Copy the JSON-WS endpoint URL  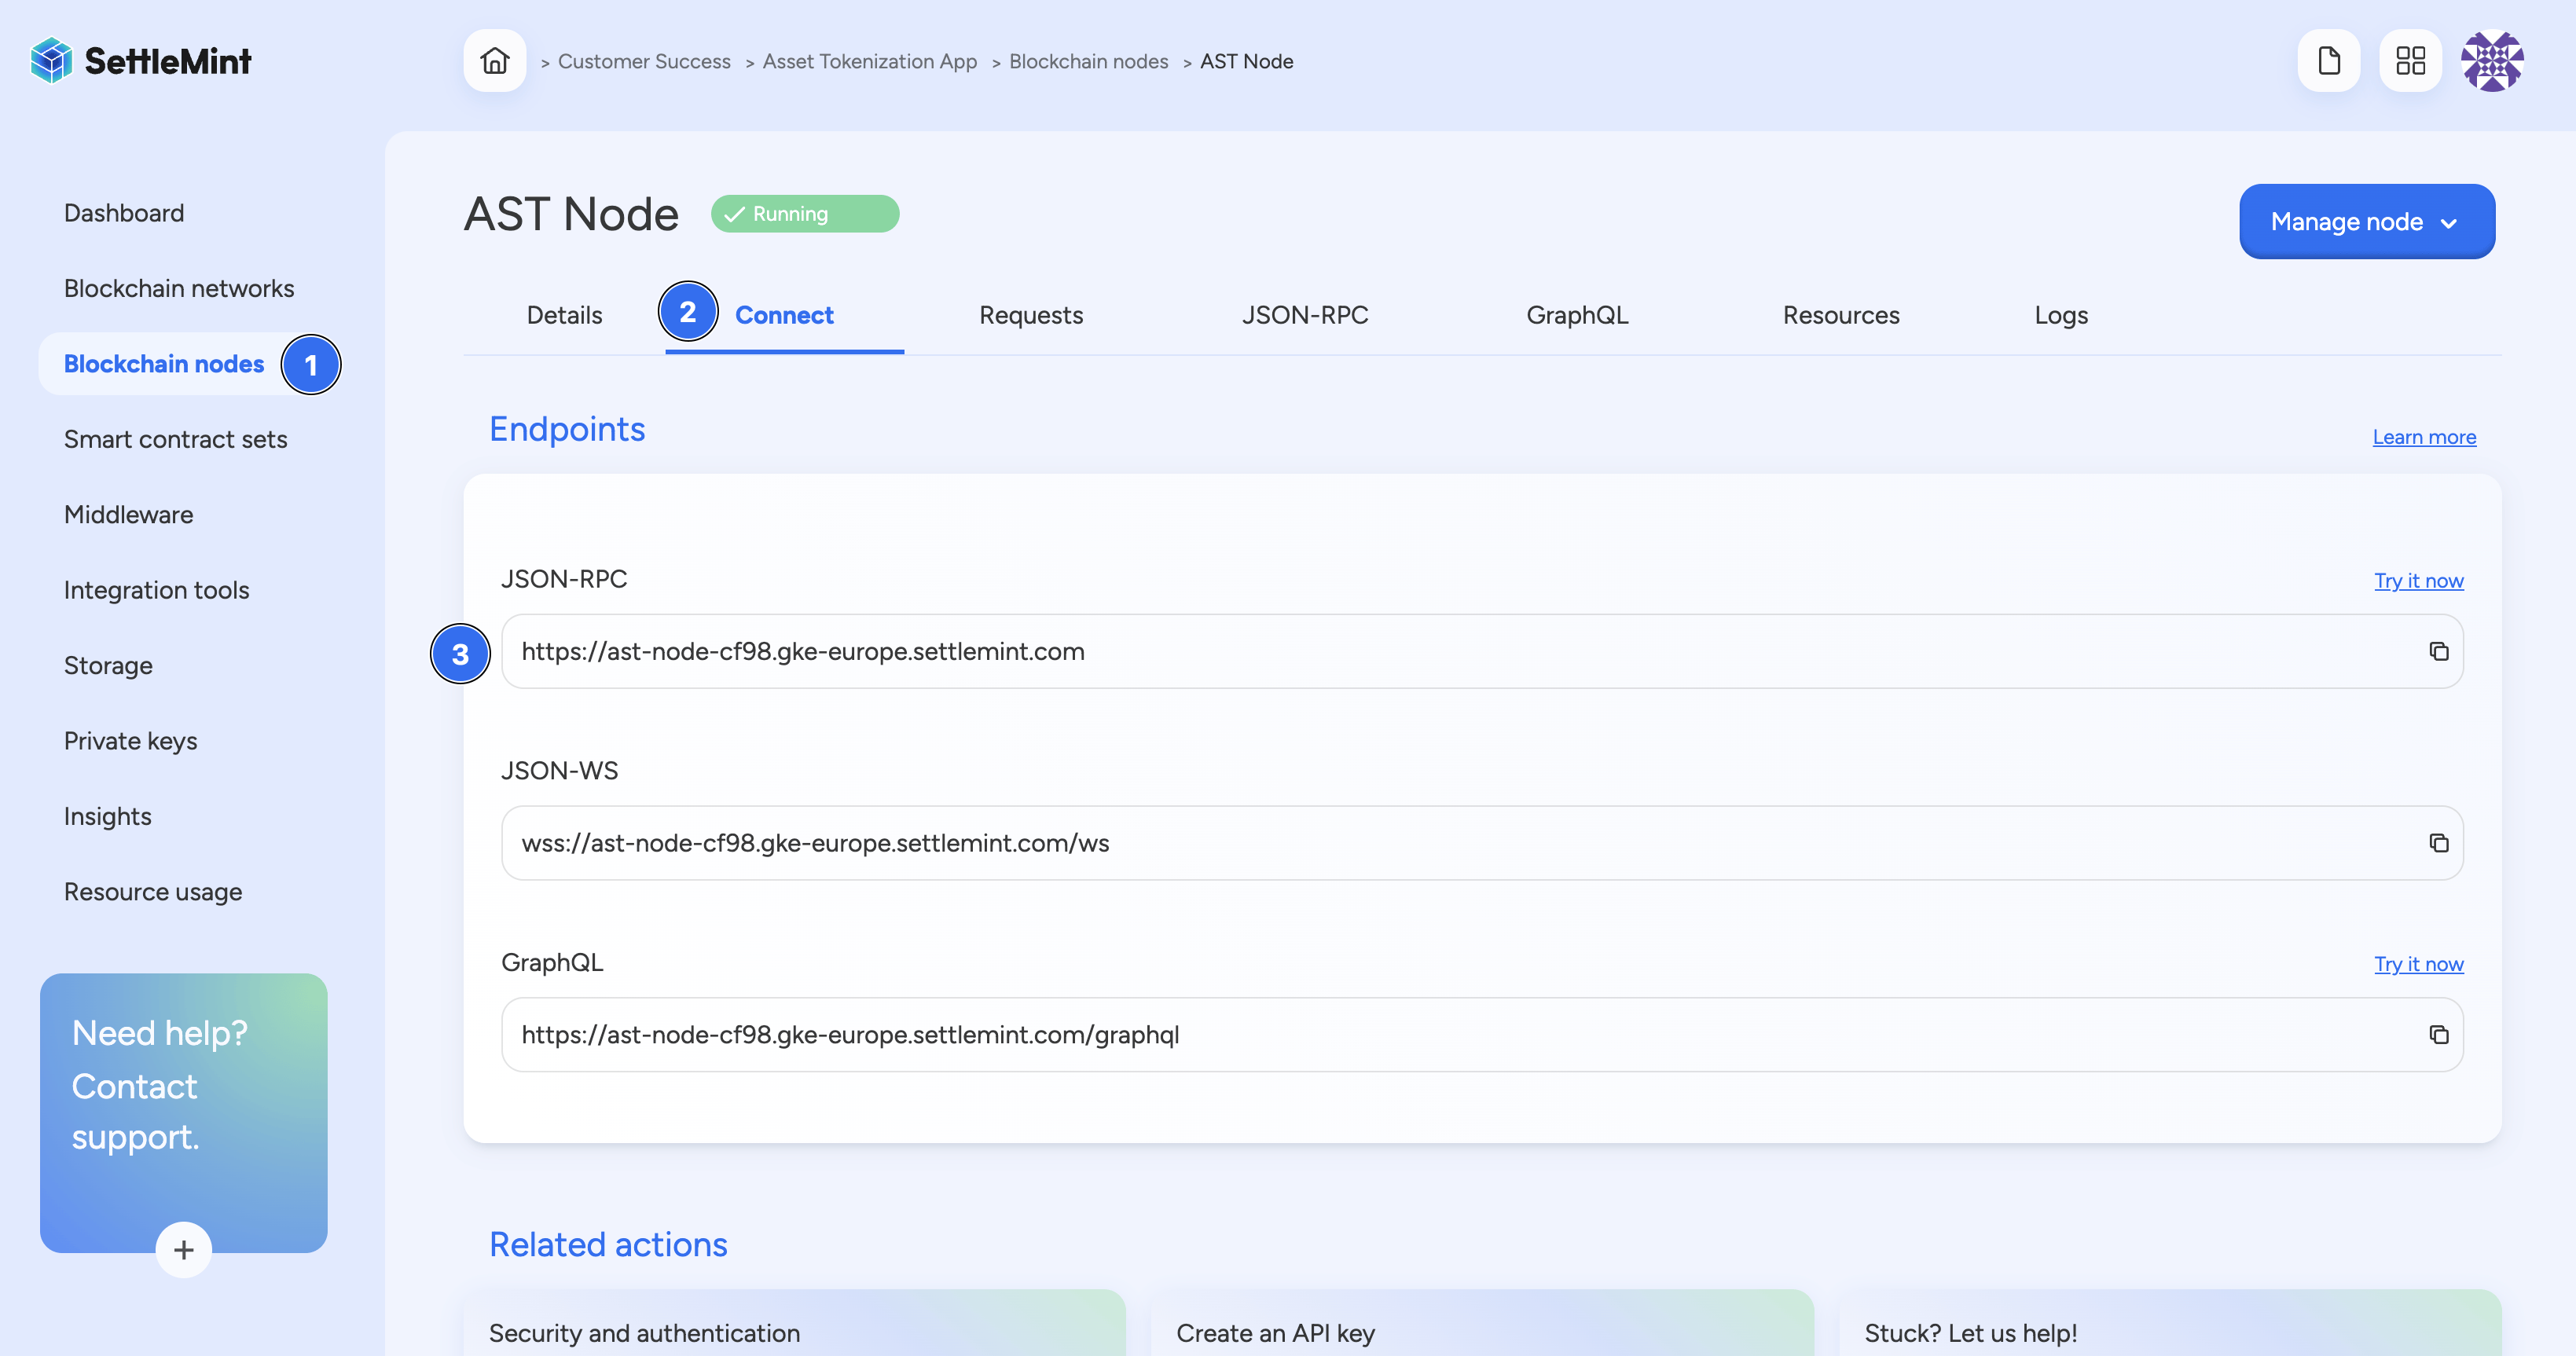click(2438, 843)
